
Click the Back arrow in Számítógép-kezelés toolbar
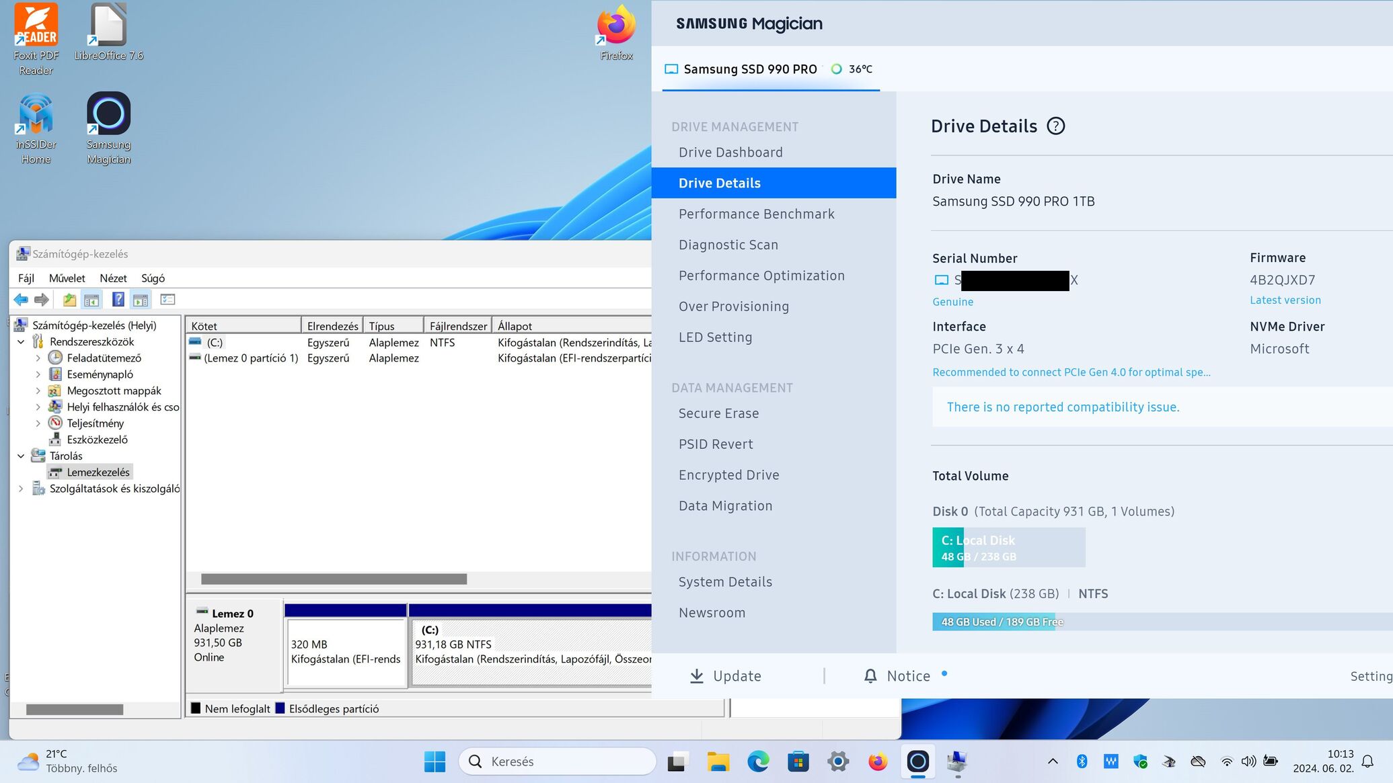tap(22, 300)
